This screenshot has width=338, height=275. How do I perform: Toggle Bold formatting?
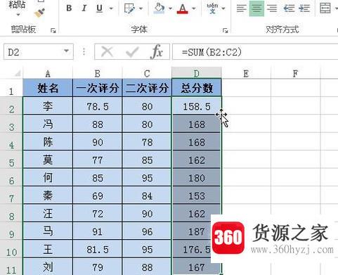(69, 8)
